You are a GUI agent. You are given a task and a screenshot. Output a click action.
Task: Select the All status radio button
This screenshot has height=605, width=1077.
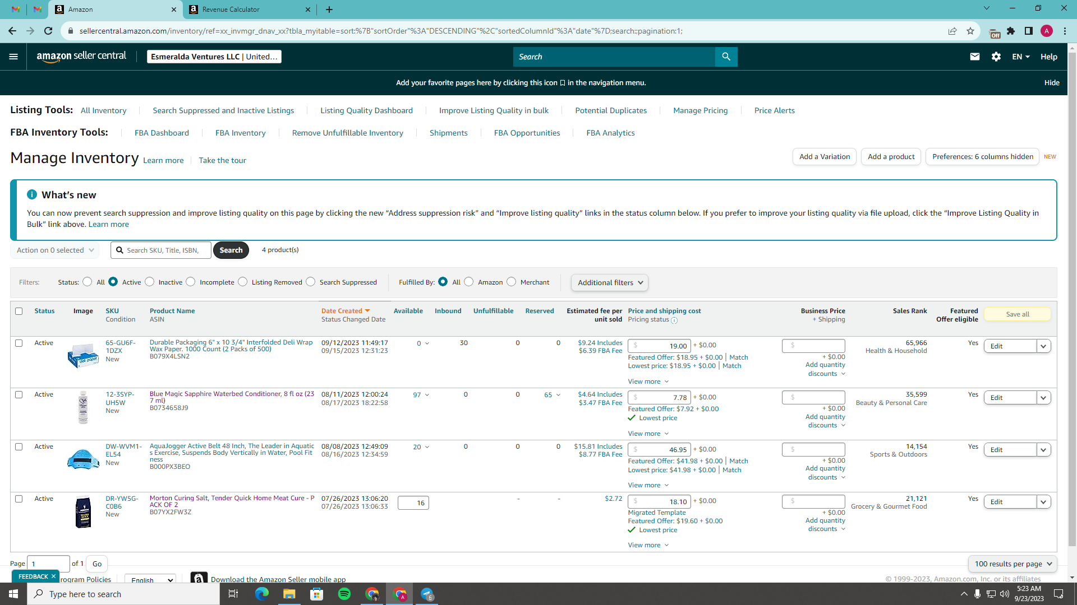click(87, 282)
